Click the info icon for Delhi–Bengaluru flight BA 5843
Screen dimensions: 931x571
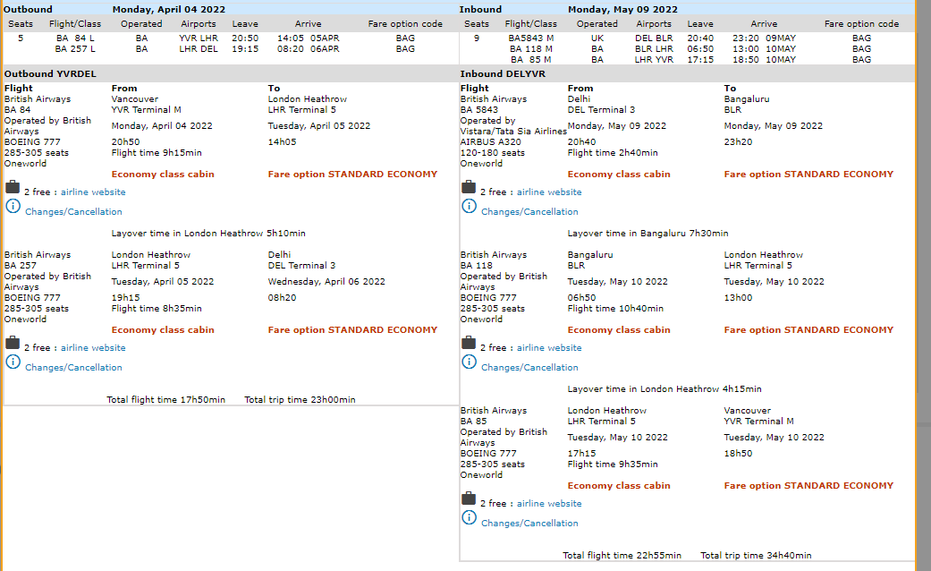[x=469, y=207]
